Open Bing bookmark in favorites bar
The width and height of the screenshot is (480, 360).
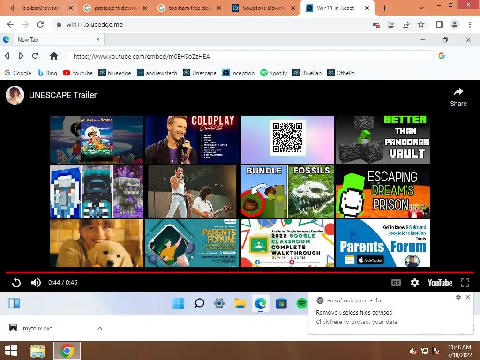pyautogui.click(x=47, y=73)
